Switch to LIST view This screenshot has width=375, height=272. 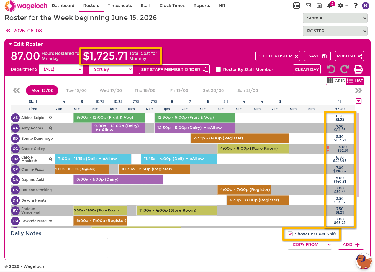tap(355, 81)
